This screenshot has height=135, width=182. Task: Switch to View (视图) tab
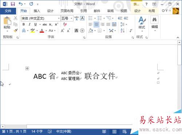(124, 11)
